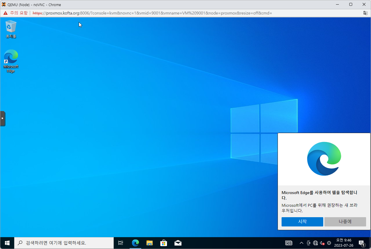The height and width of the screenshot is (249, 371).
Task: Open the News and Interests widget
Action: (x=289, y=243)
